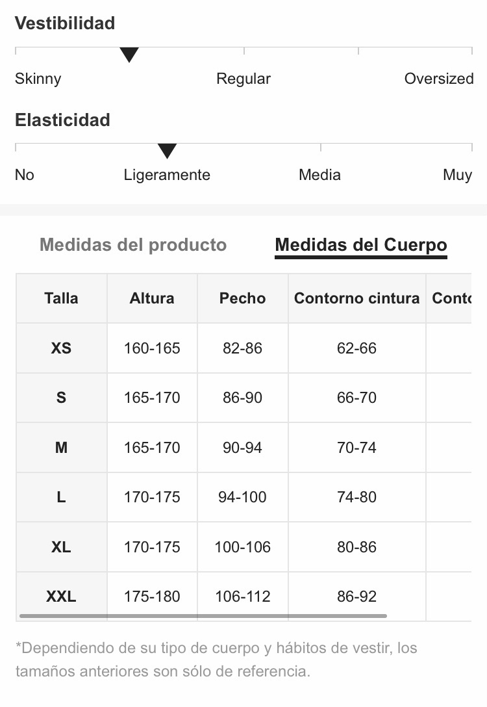487x707 pixels.
Task: Click the Contorno cintura column header
Action: 356,298
